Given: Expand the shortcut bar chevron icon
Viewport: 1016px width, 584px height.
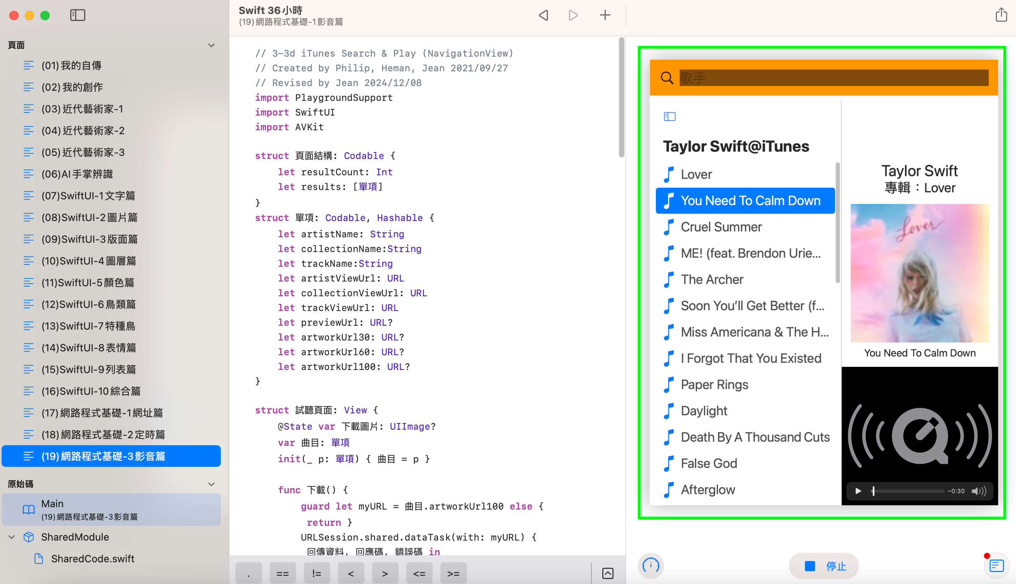Looking at the screenshot, I should pyautogui.click(x=608, y=573).
